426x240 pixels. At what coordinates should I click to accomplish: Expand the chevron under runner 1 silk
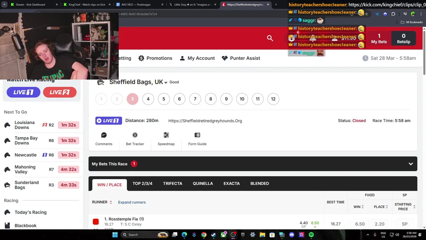96,228
